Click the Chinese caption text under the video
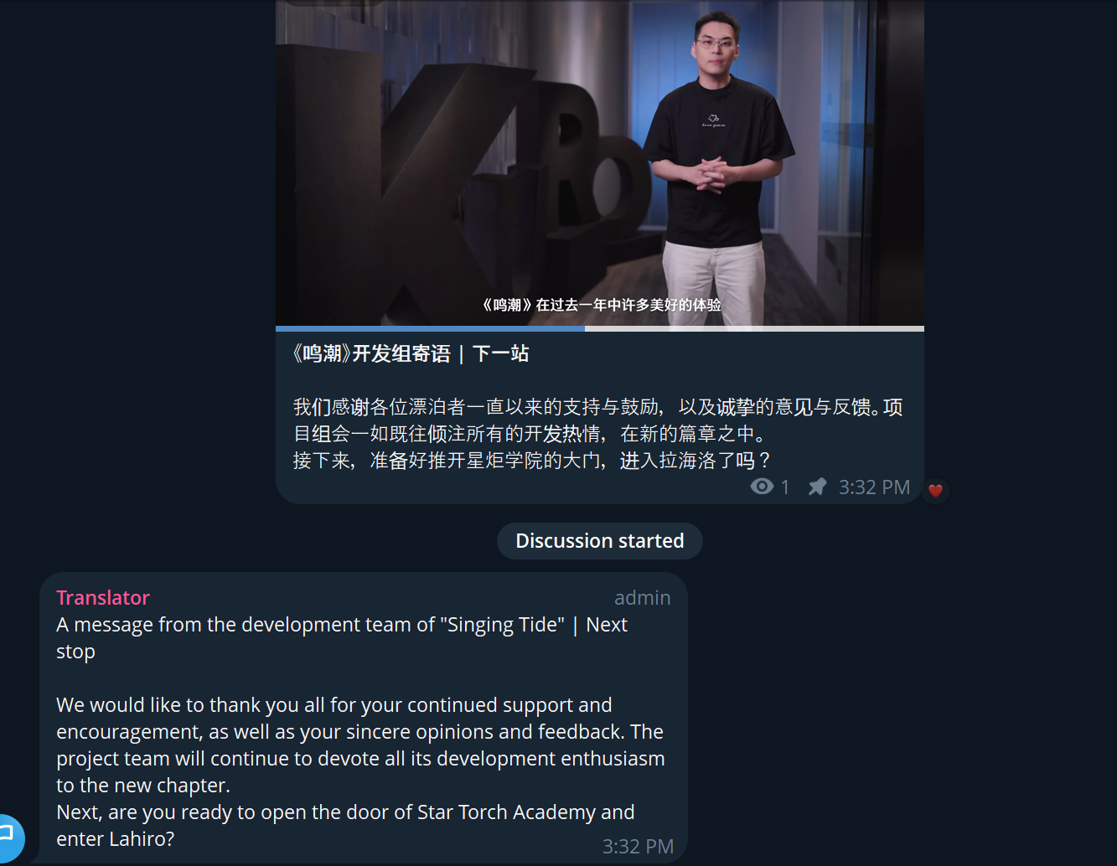The image size is (1117, 866). tap(598, 434)
